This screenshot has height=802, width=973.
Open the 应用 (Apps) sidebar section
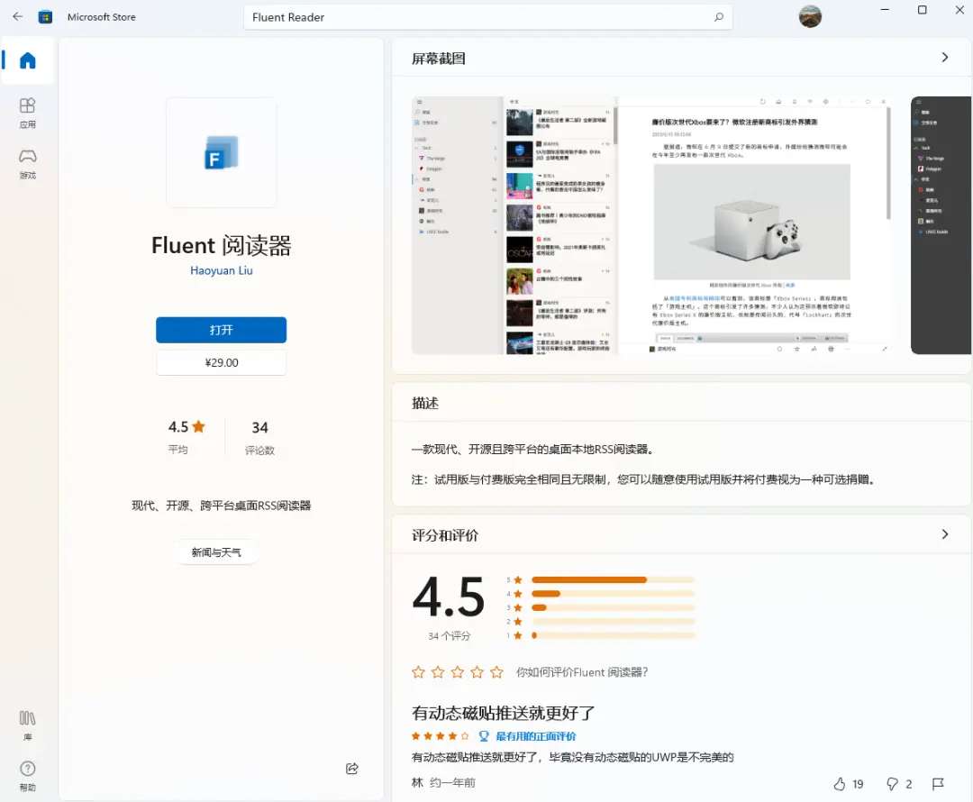pos(28,113)
